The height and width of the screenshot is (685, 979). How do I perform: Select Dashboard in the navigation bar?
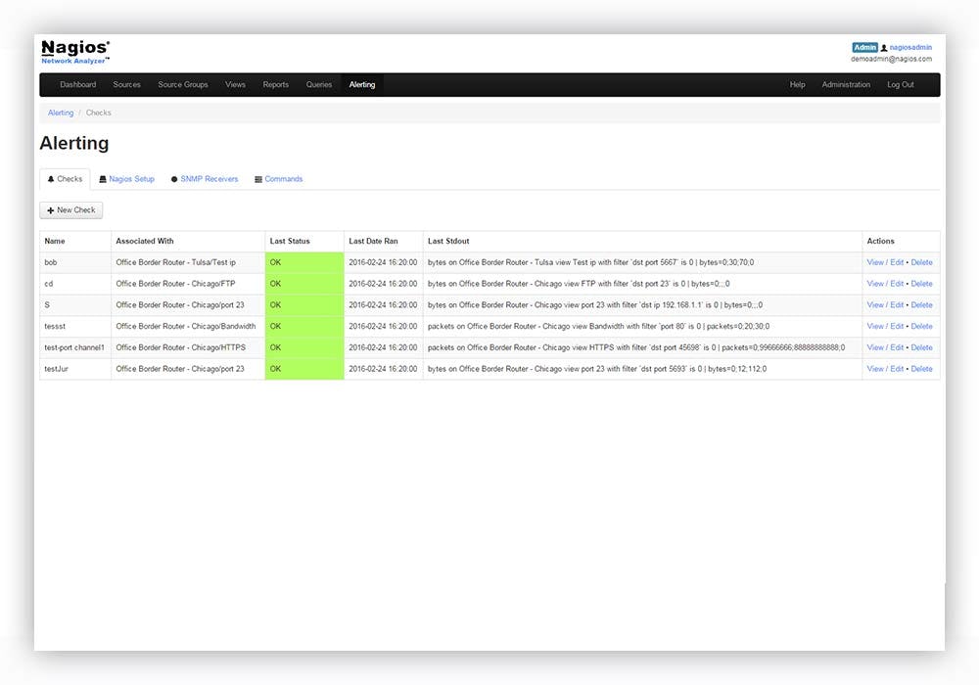pyautogui.click(x=78, y=84)
